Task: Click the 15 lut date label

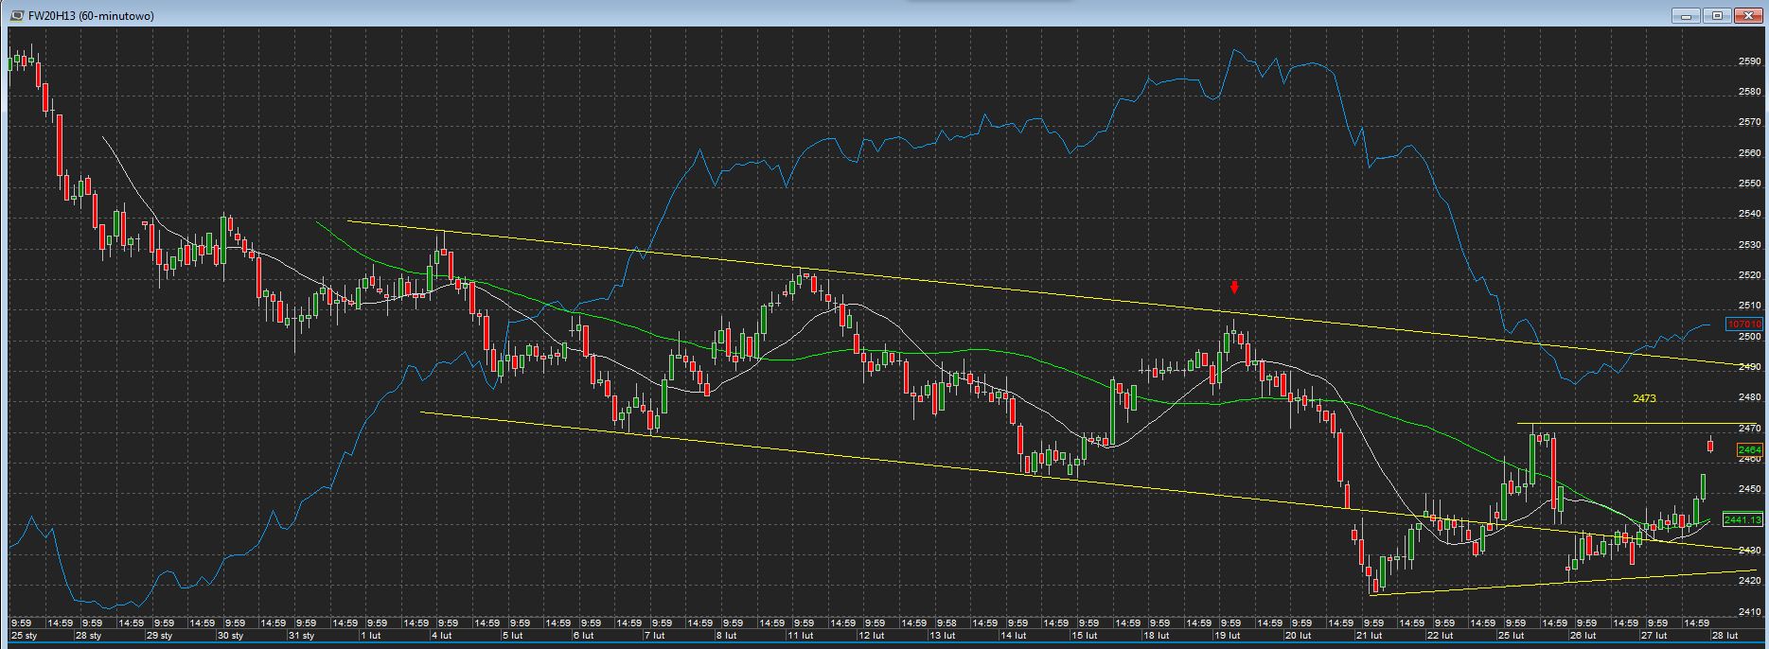Action: [x=1086, y=636]
